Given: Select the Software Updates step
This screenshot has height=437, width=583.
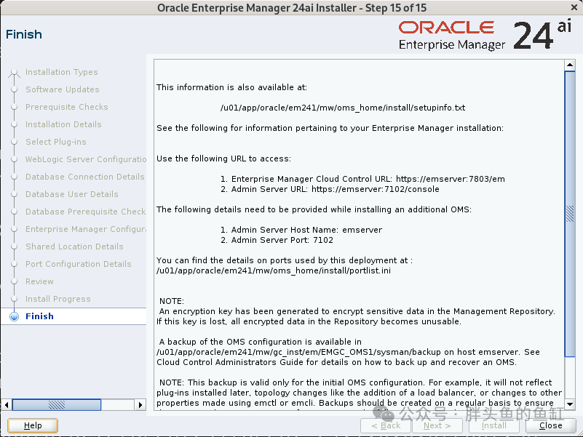Looking at the screenshot, I should tap(62, 89).
